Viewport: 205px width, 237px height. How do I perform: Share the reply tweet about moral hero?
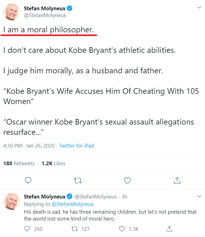pos(169,229)
